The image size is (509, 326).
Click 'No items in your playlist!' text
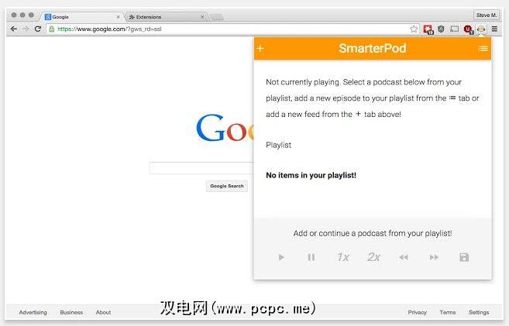tap(311, 175)
